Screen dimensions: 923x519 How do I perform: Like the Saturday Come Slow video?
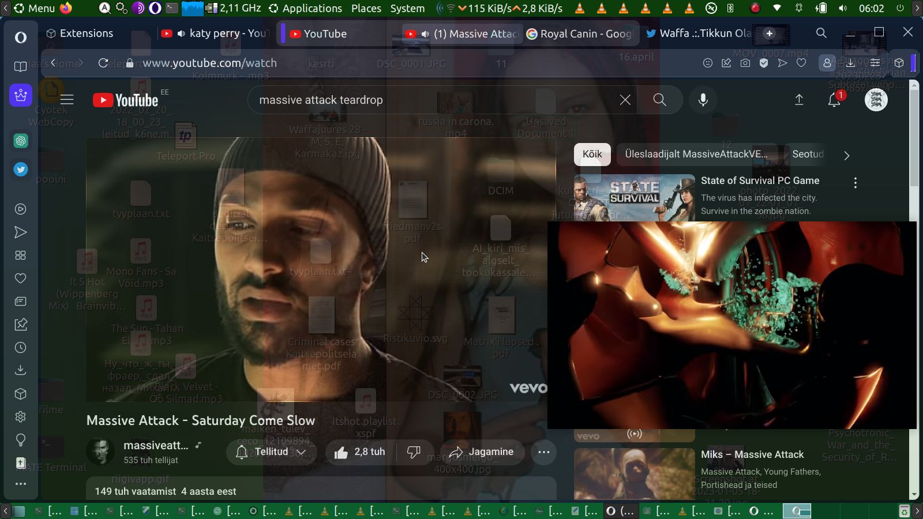tap(360, 452)
